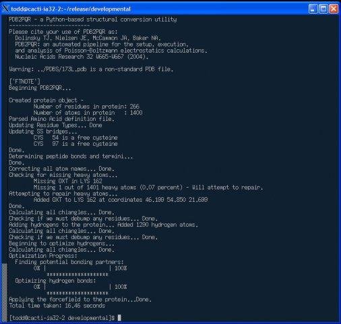Click the author line 'Dolinsky TJ, Nielsen JE'
The width and height of the screenshot is (341, 324).
(88, 38)
